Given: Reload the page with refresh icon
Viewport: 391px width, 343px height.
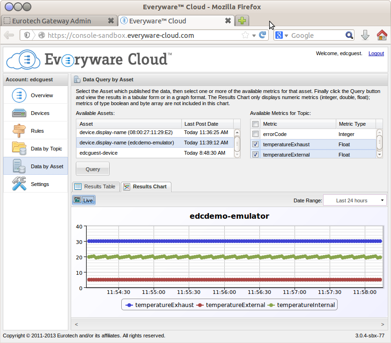Looking at the screenshot, I should [x=262, y=35].
